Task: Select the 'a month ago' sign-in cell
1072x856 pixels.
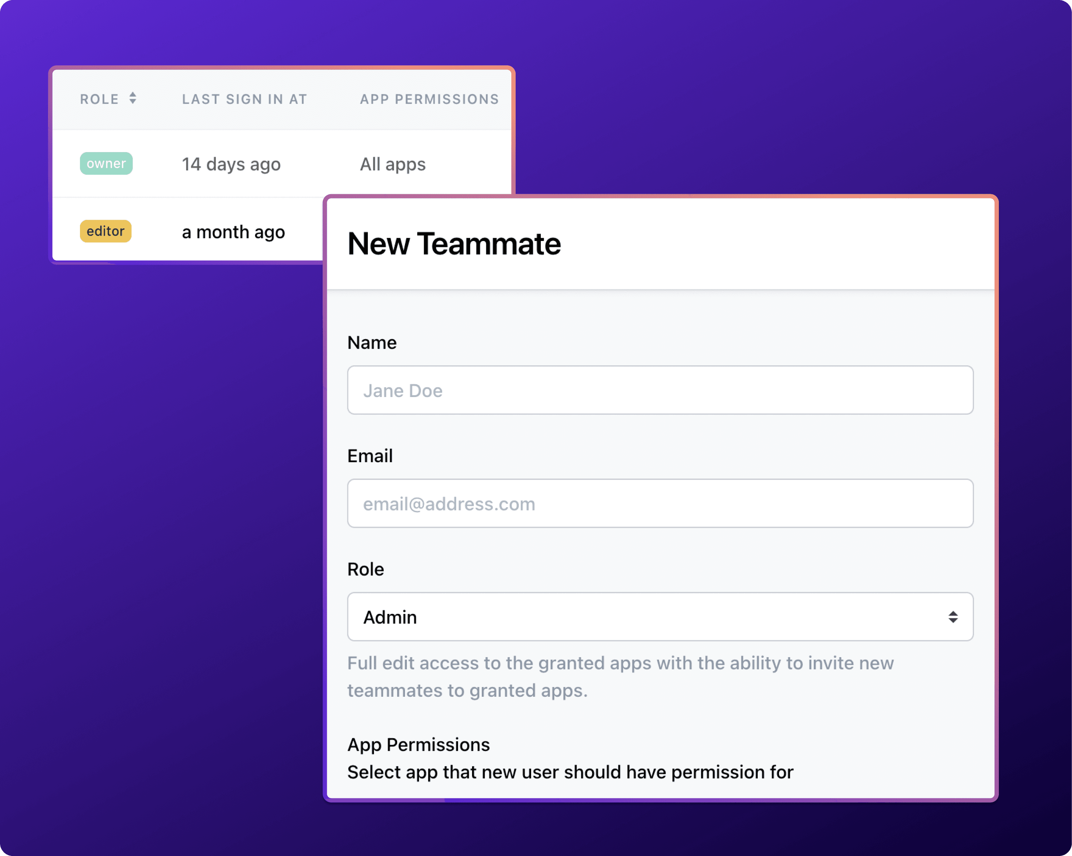Action: point(233,232)
